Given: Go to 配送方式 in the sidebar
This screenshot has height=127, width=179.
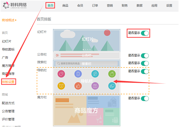Looking at the screenshot, I should click(8, 103).
